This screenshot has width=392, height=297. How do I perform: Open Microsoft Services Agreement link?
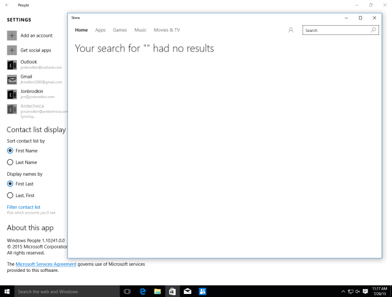pos(46,265)
